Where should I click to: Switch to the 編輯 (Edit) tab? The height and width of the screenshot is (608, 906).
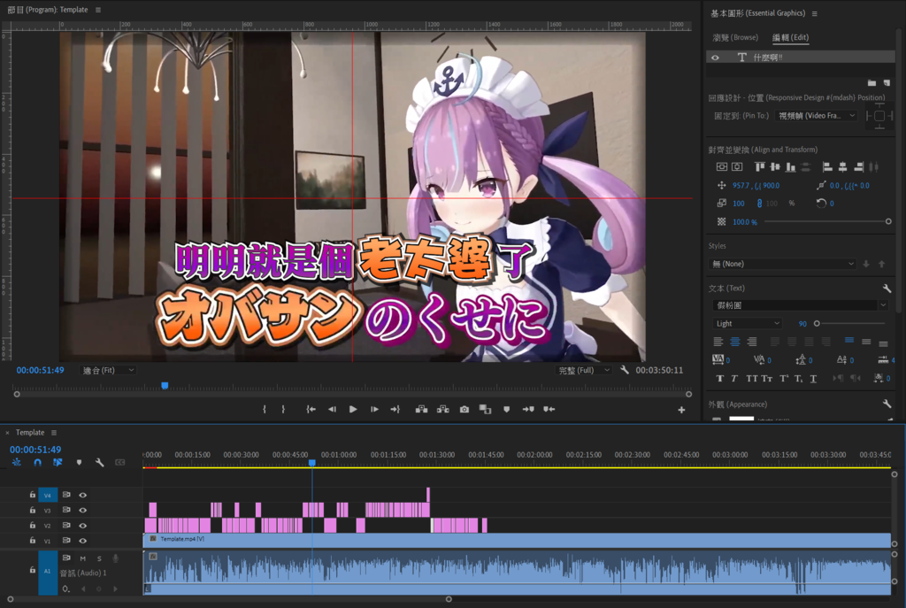click(790, 37)
